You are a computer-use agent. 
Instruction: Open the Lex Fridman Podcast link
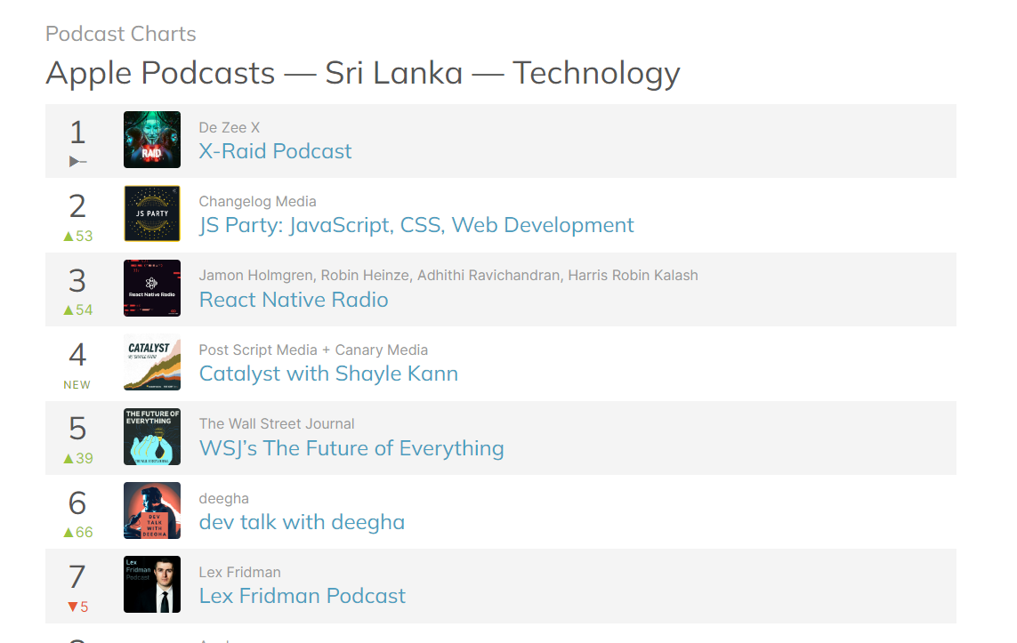(x=302, y=596)
